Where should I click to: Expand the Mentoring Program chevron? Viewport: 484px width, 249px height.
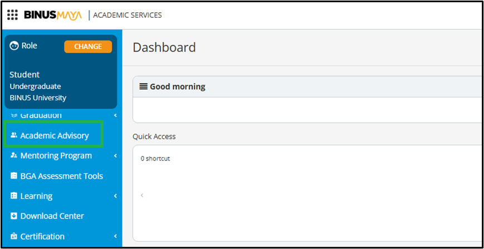(115, 156)
